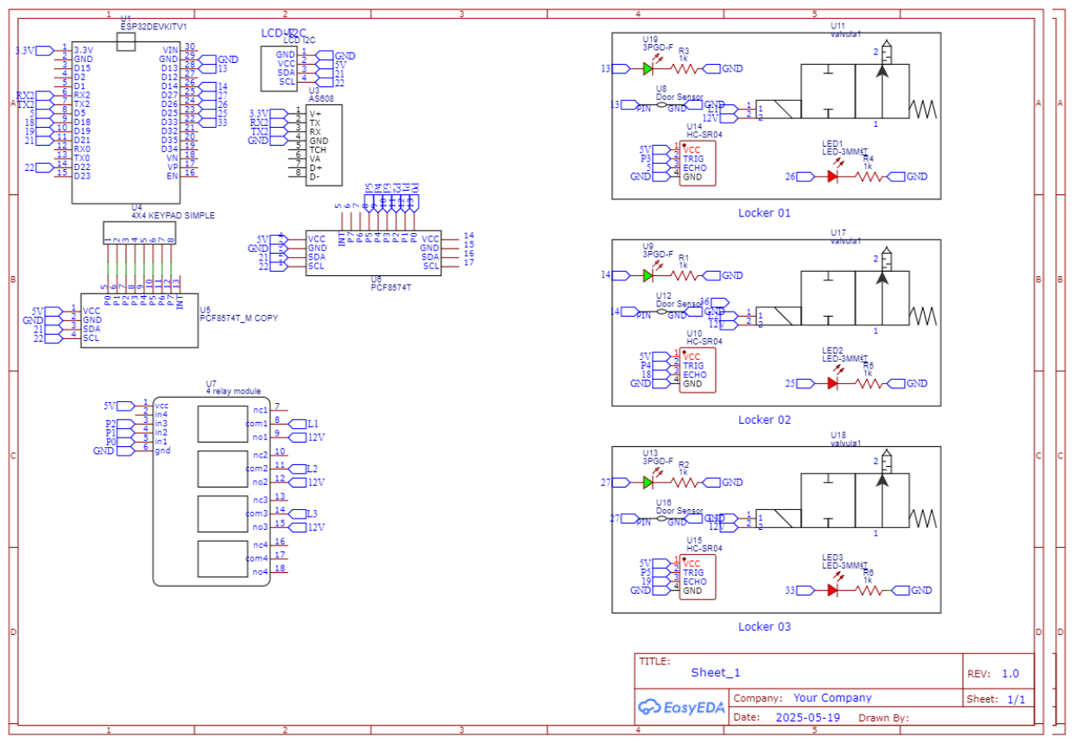
Task: Click the 'Your Company' text
Action: [832, 698]
